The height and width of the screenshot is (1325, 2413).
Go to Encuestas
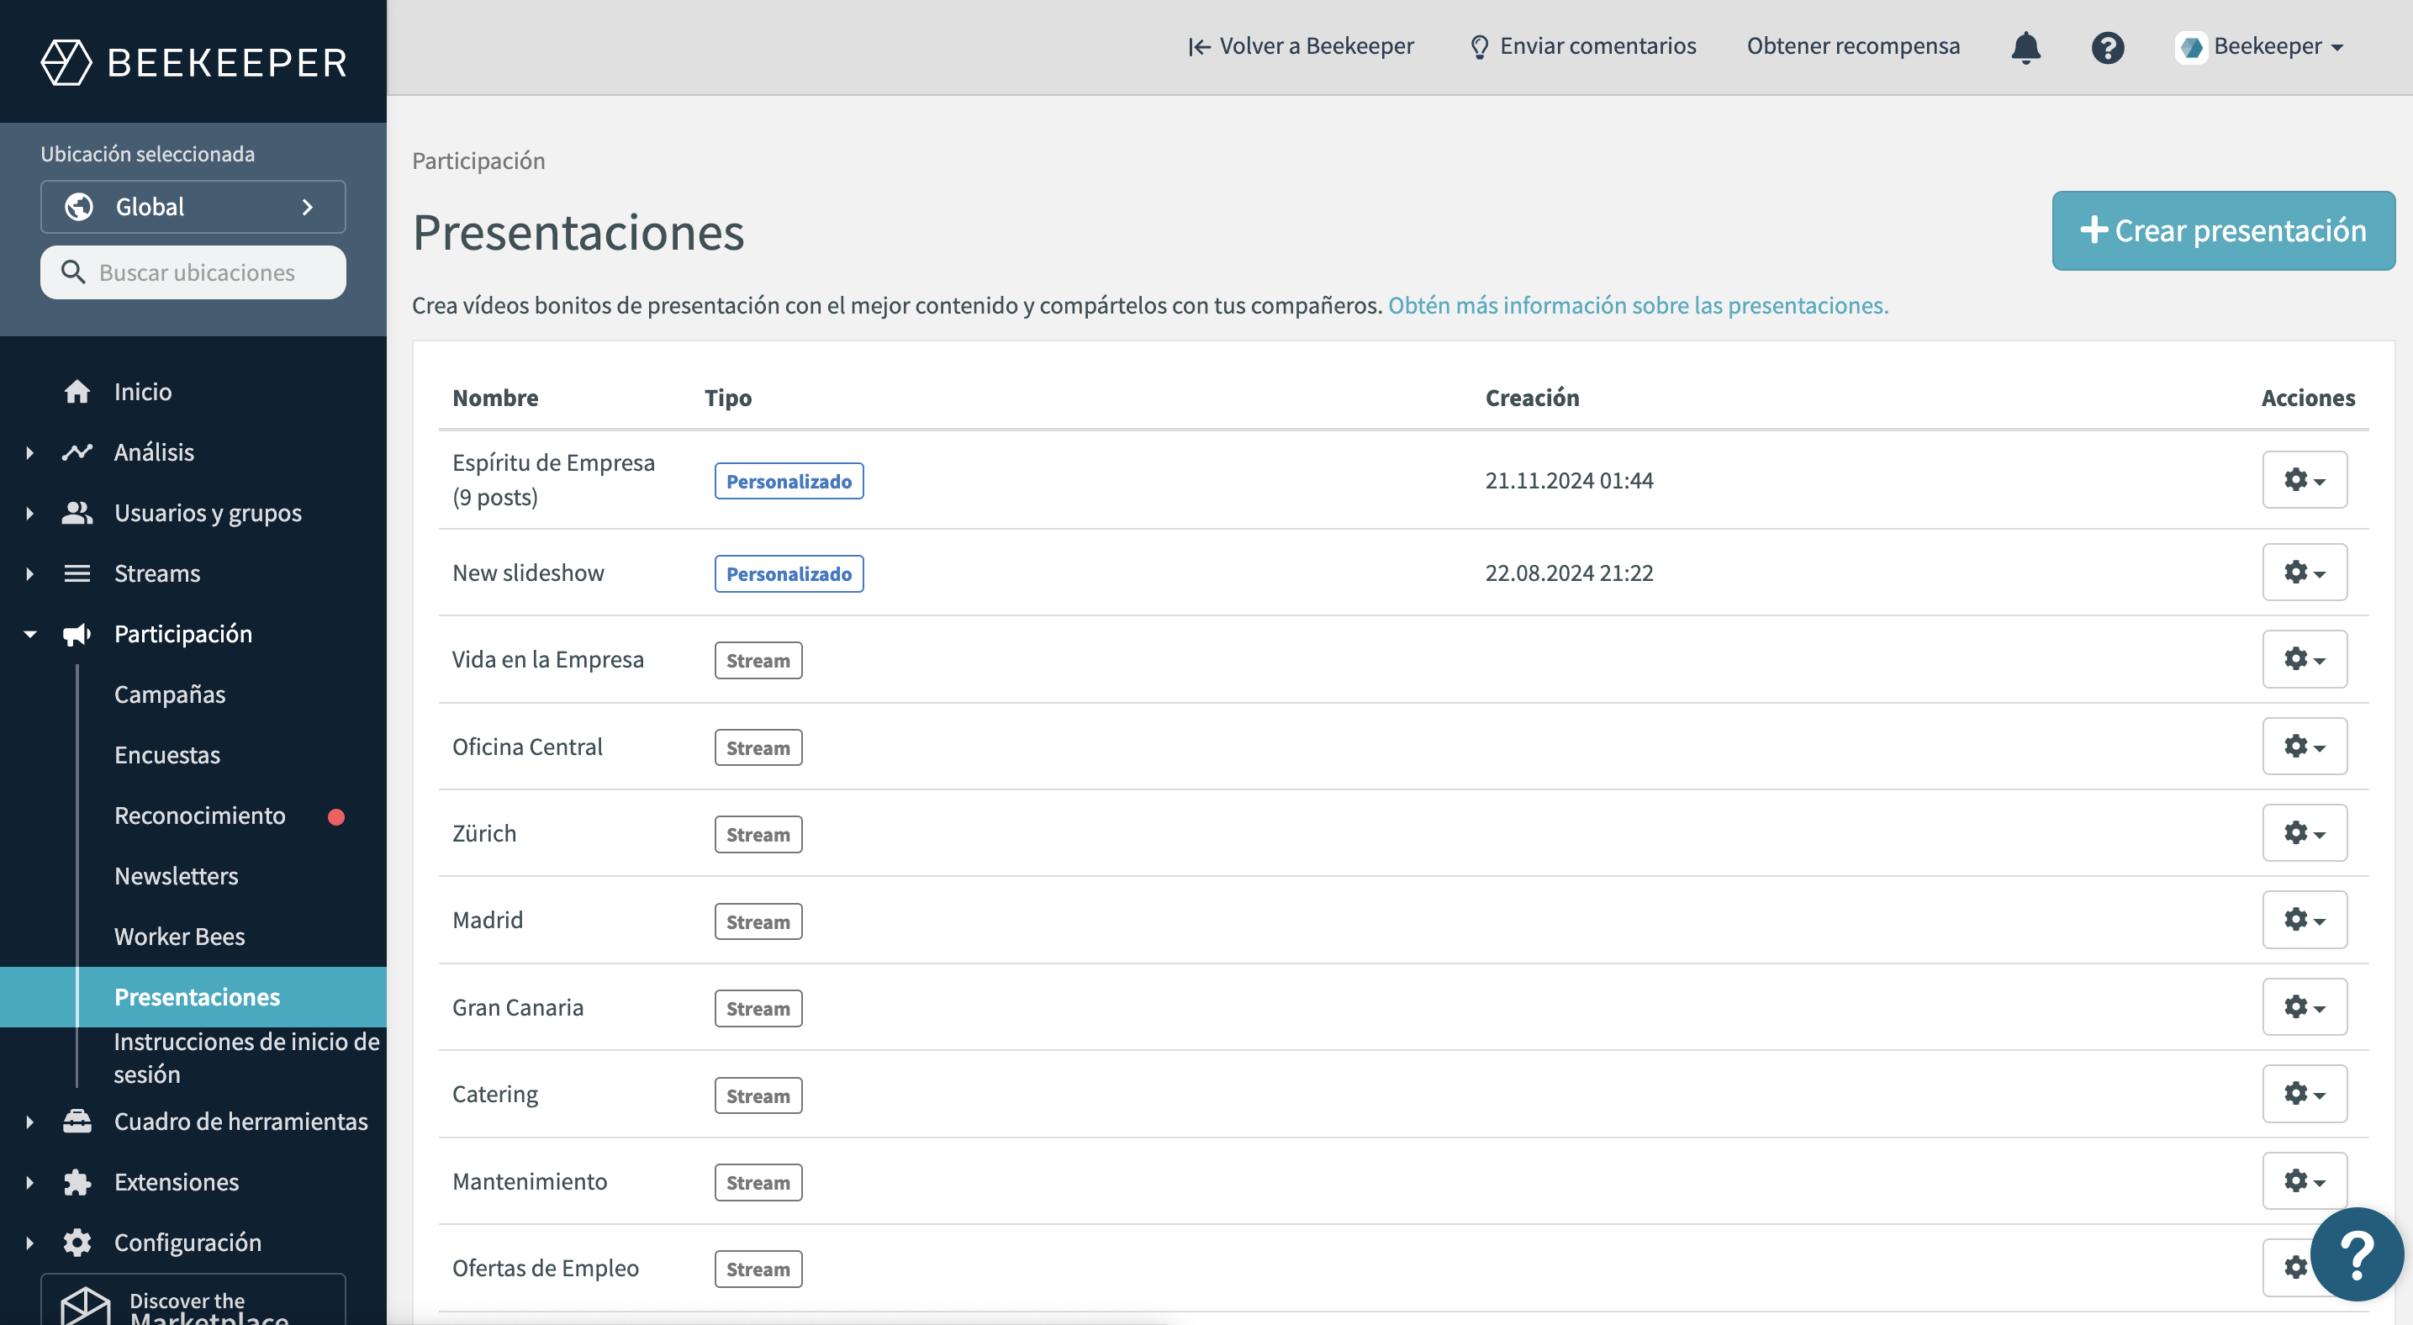coord(166,755)
